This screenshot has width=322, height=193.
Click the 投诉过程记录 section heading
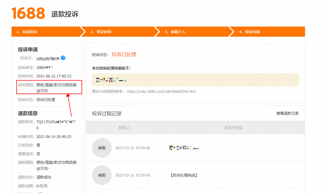pyautogui.click(x=107, y=114)
